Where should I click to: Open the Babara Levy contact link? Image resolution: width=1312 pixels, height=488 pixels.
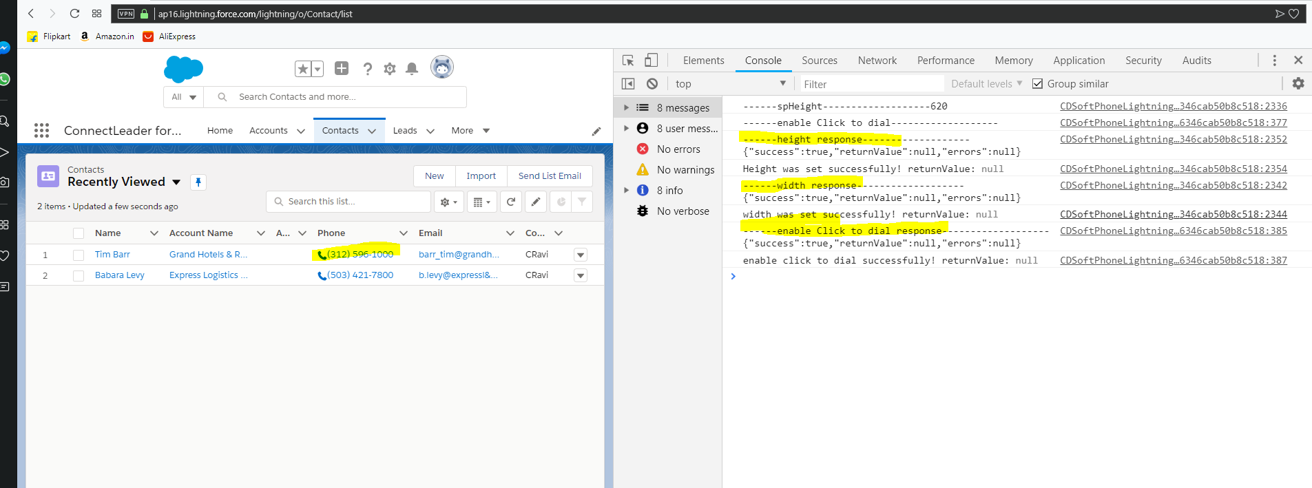(120, 275)
